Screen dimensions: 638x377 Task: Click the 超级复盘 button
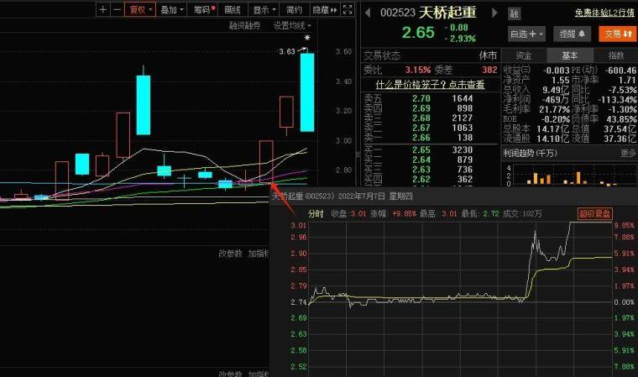point(594,214)
